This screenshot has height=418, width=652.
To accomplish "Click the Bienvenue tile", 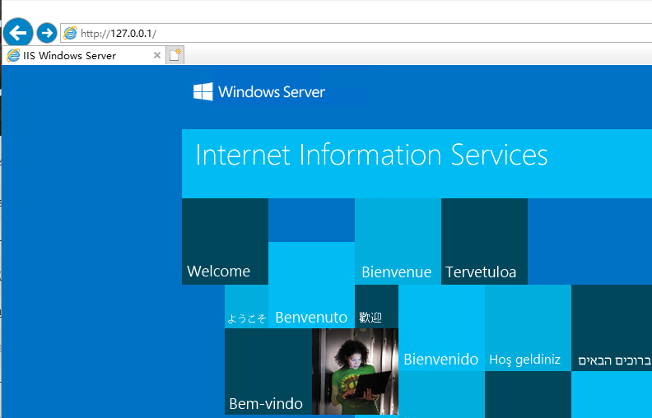I will pyautogui.click(x=398, y=241).
